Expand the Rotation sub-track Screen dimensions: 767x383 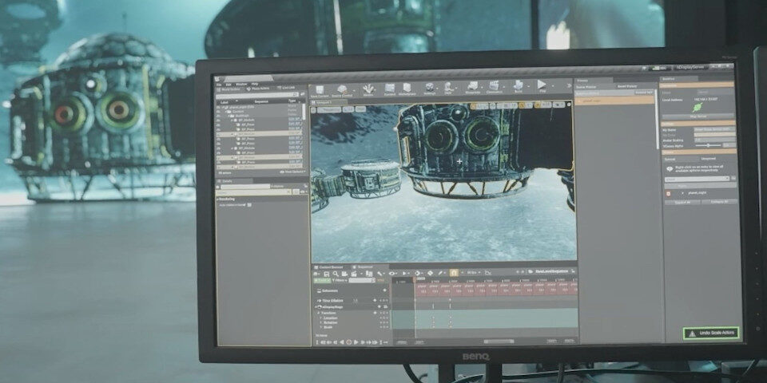tap(320, 322)
